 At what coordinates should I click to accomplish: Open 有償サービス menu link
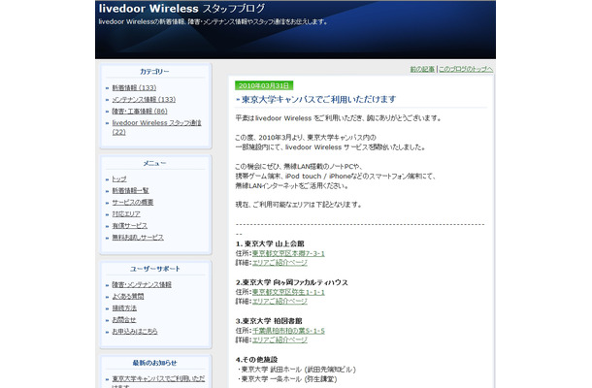[x=129, y=226]
